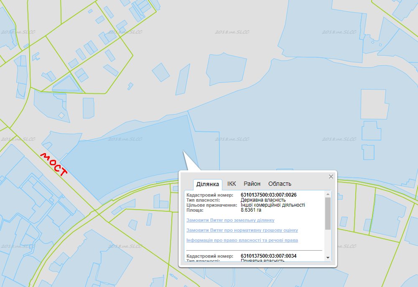Click purpose text Іншої комерційної діяльності
This screenshot has width=418, height=287.
pyautogui.click(x=273, y=205)
